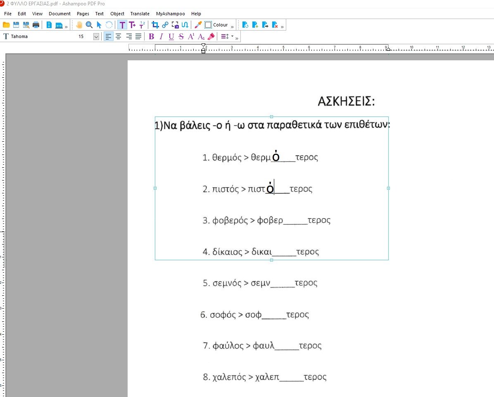This screenshot has height=397, width=494.
Task: Click the Snapshot camera tool
Action: (x=175, y=25)
